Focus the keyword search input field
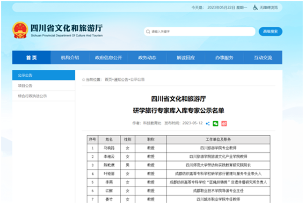This screenshot has width=304, height=204. coord(196,31)
